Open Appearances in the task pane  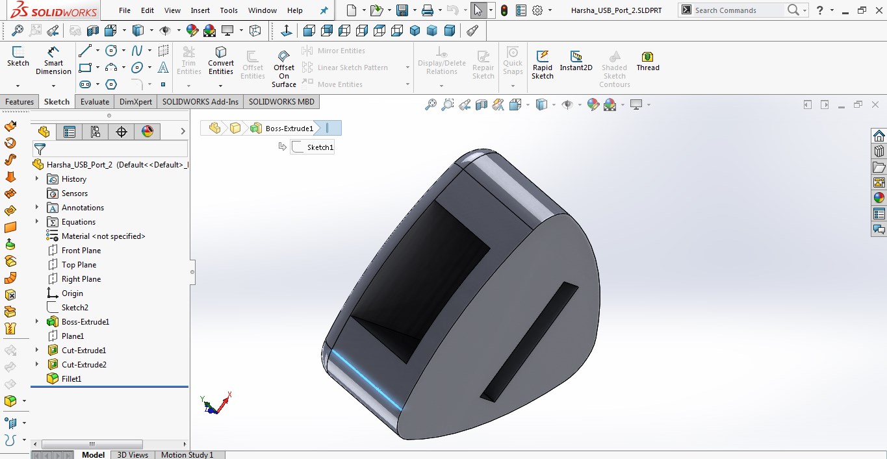[879, 198]
